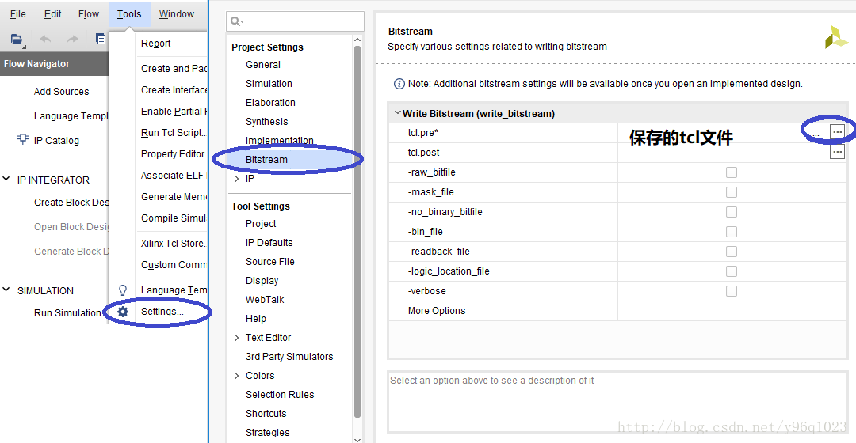The image size is (856, 443).
Task: Select Selection Rules settings category
Action: [x=280, y=395]
